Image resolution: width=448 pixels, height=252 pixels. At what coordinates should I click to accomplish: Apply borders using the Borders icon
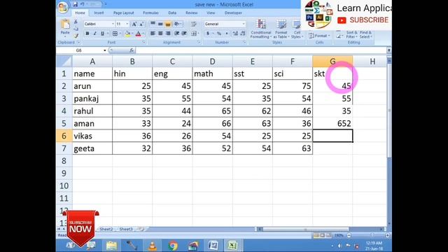(x=115, y=34)
